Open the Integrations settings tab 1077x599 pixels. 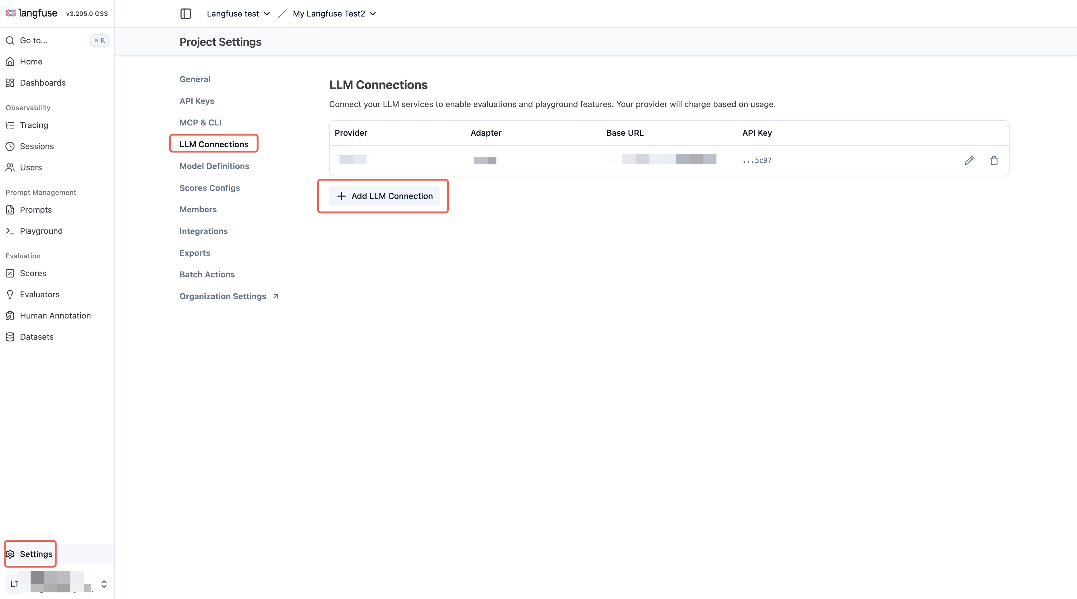[x=203, y=231]
